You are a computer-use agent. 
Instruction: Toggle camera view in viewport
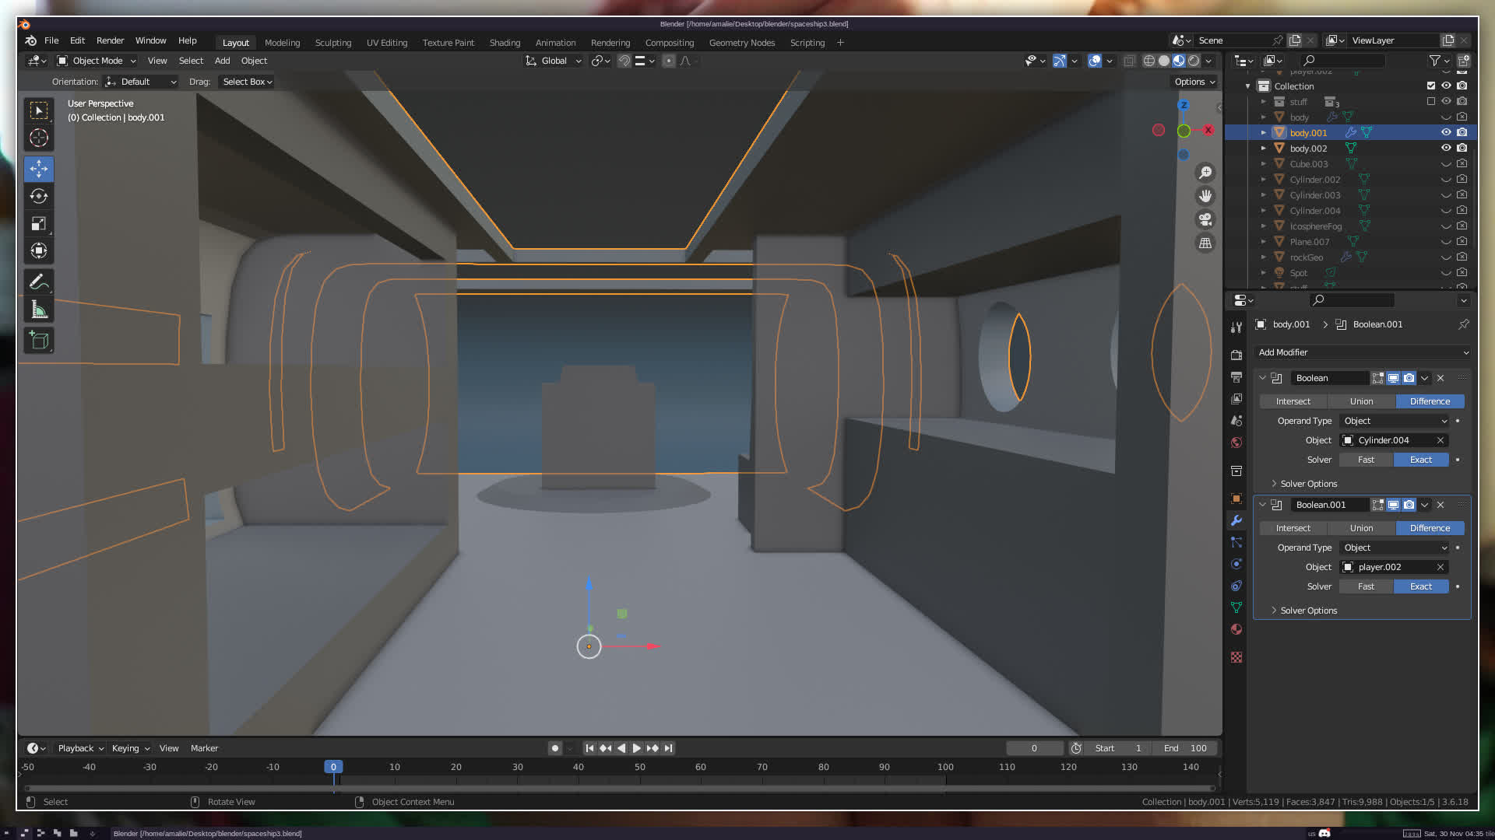pyautogui.click(x=1205, y=219)
